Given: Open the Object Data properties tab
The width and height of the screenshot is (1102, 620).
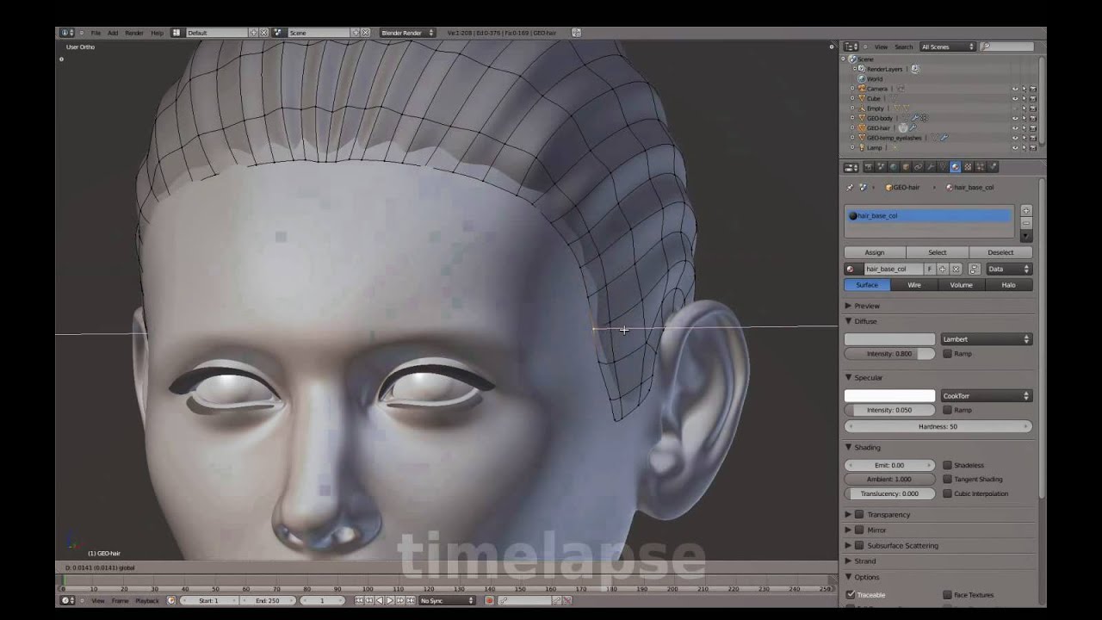Looking at the screenshot, I should 942,167.
